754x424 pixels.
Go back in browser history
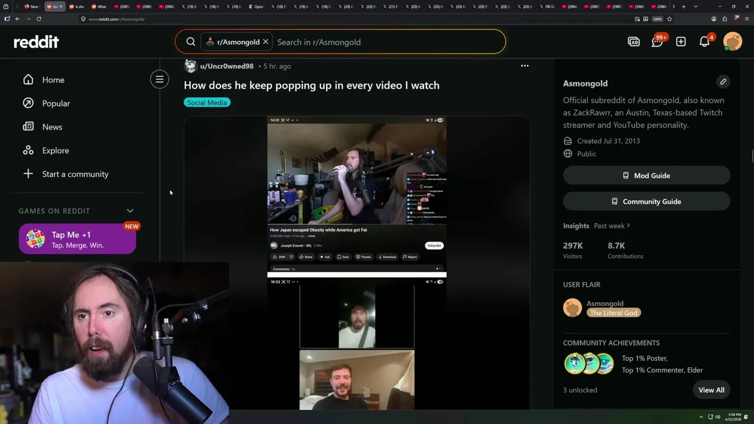pos(18,19)
